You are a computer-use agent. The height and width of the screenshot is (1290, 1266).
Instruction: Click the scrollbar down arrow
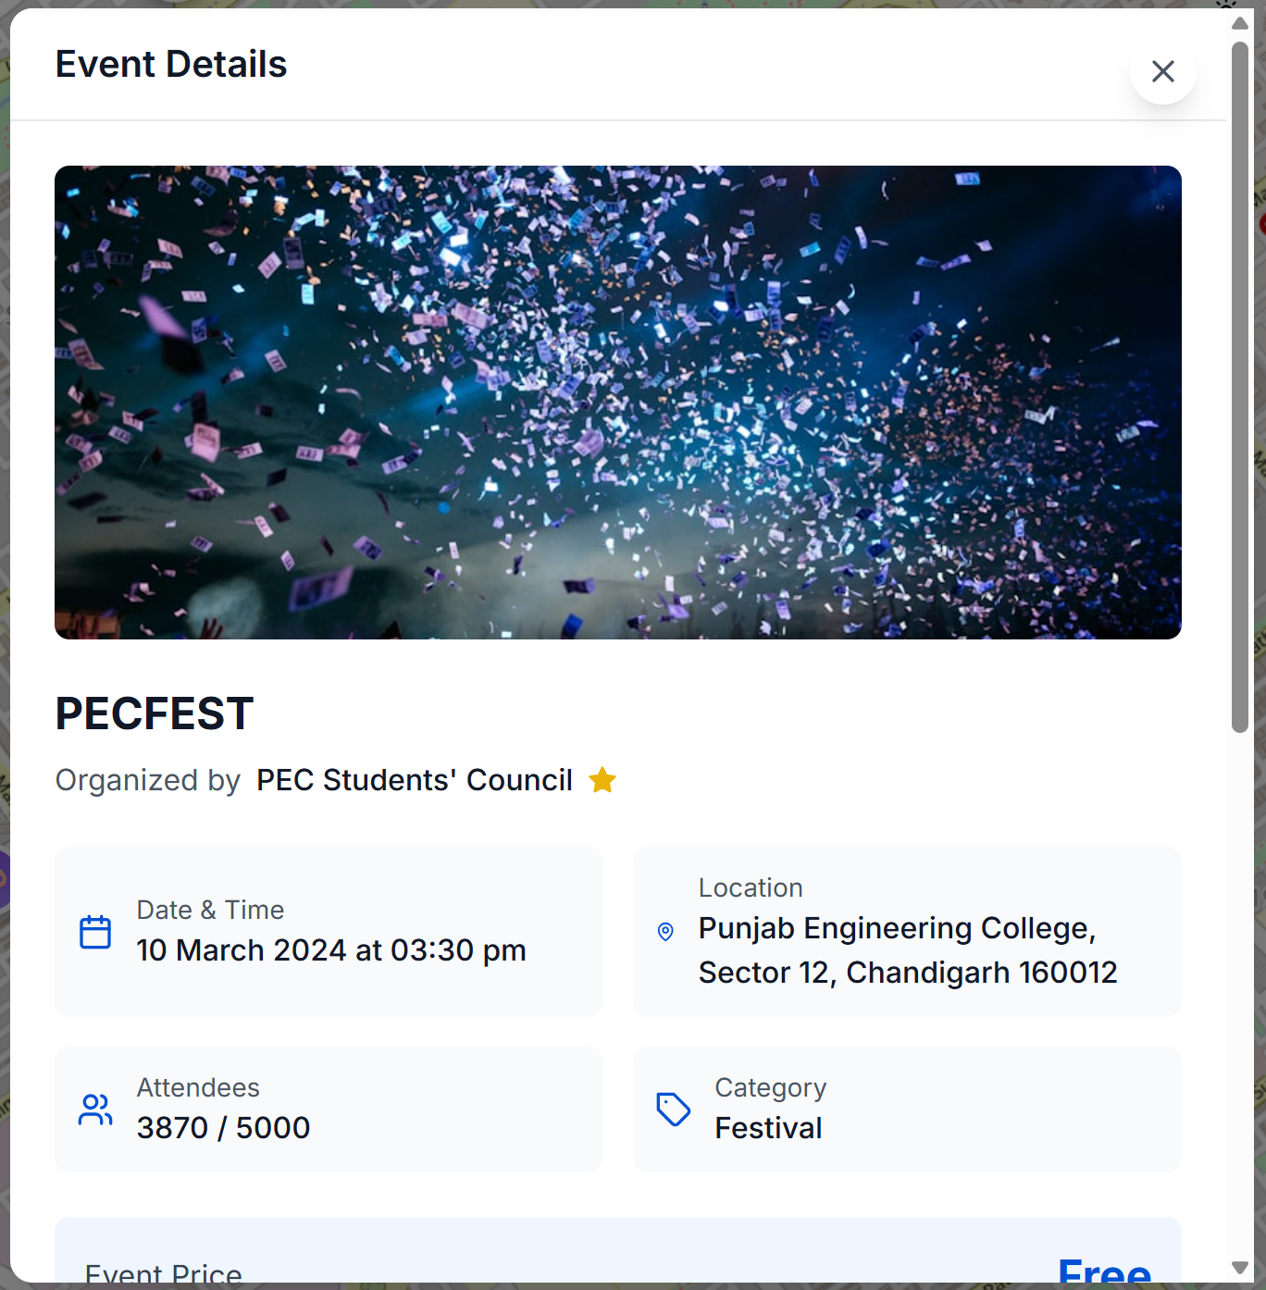[1239, 1268]
